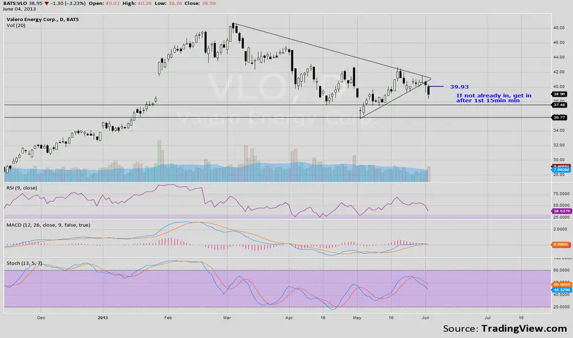Click the blue 39.93 price annotation

tap(459, 87)
